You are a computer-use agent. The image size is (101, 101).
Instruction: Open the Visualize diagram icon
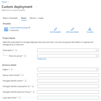(x=90, y=29)
